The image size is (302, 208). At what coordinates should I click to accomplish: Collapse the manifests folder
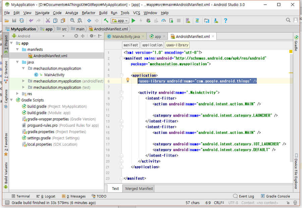pos(17,50)
